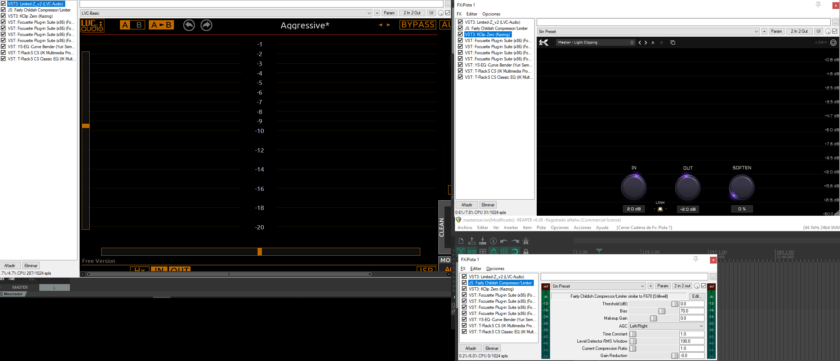Image resolution: width=840 pixels, height=361 pixels.
Task: Click Añadir in the top-right FX window
Action: [467, 205]
